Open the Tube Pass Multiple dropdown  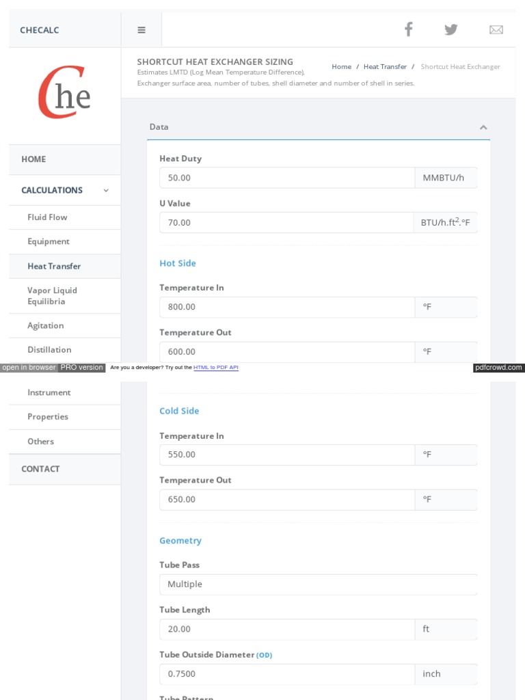point(319,584)
